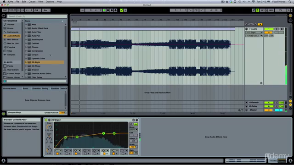Sort browser list by Name header
The height and width of the screenshot is (165, 294).
pos(44,21)
